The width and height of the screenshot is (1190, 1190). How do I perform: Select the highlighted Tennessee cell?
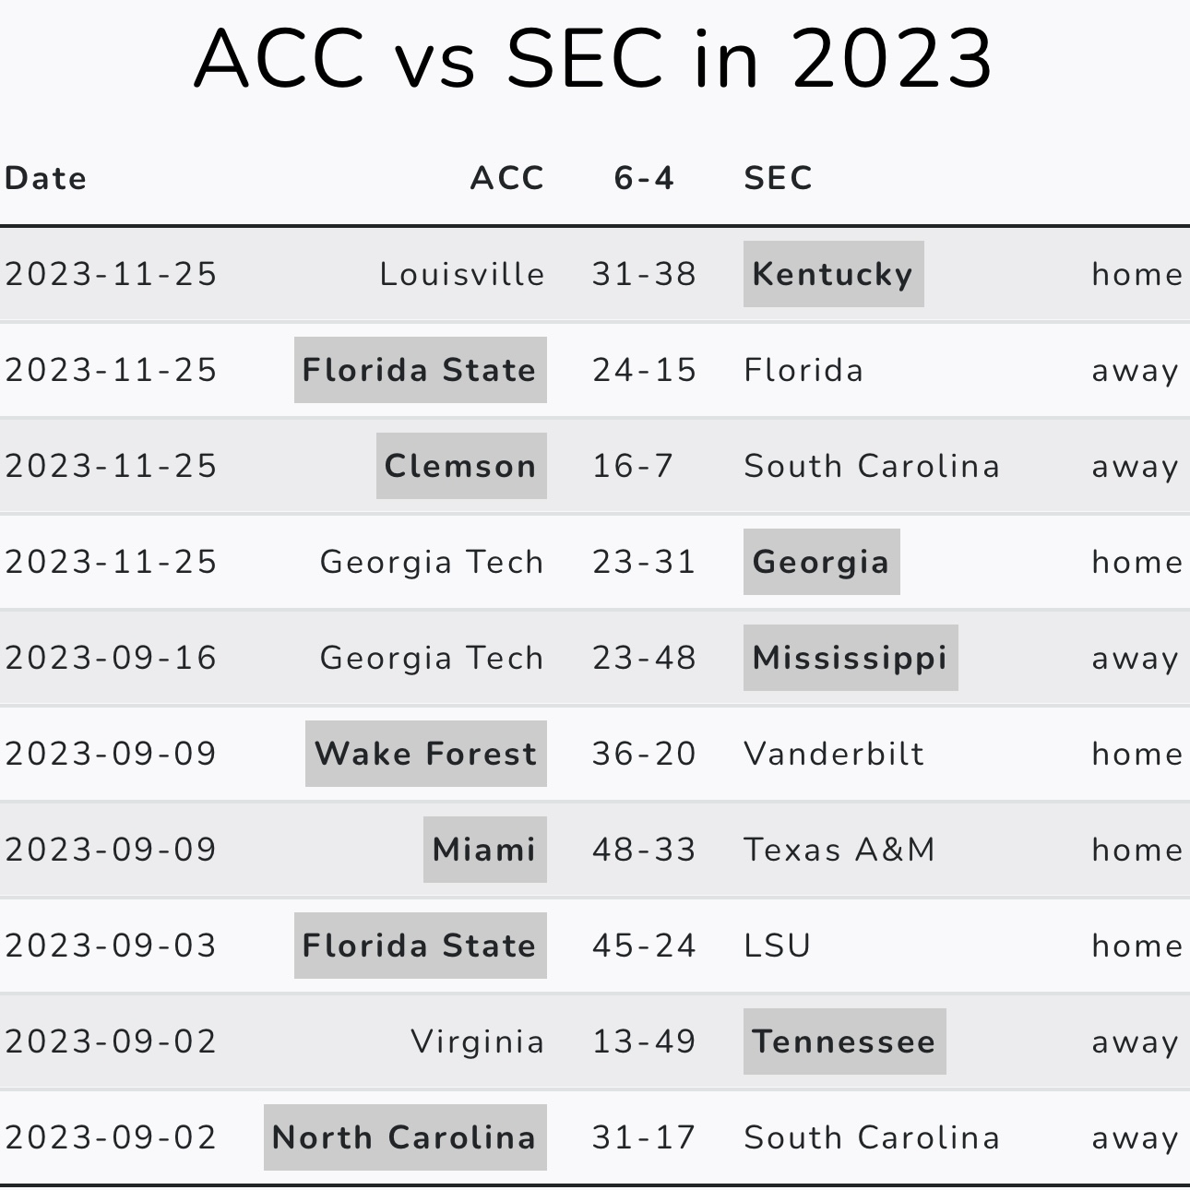click(x=844, y=1041)
